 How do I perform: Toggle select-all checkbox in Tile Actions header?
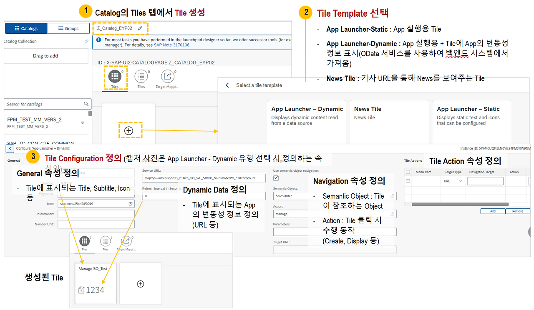click(408, 172)
